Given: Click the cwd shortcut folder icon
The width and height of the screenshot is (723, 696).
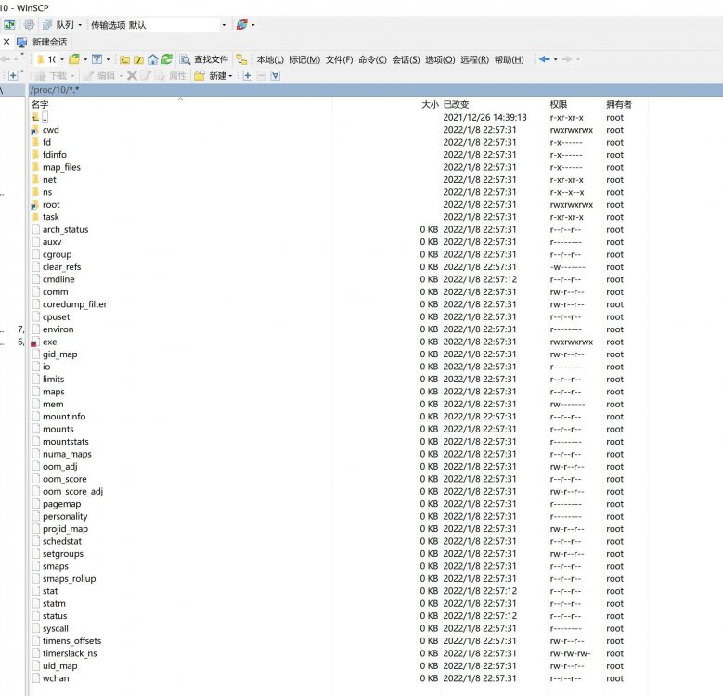Looking at the screenshot, I should coord(35,130).
